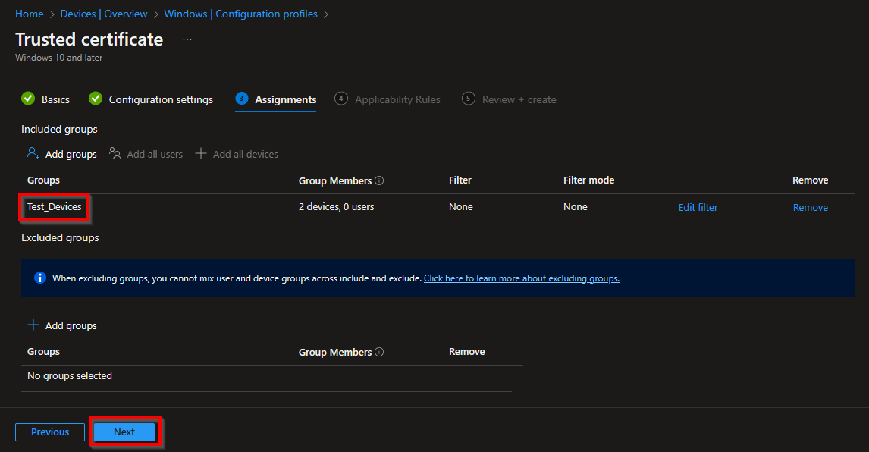Click the info icon beside Group Members header
Viewport: 869px width, 452px height.
click(x=378, y=180)
